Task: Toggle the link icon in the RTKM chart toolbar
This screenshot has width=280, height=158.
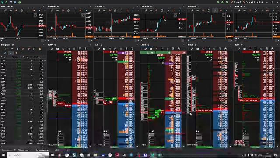Action: (x=192, y=11)
